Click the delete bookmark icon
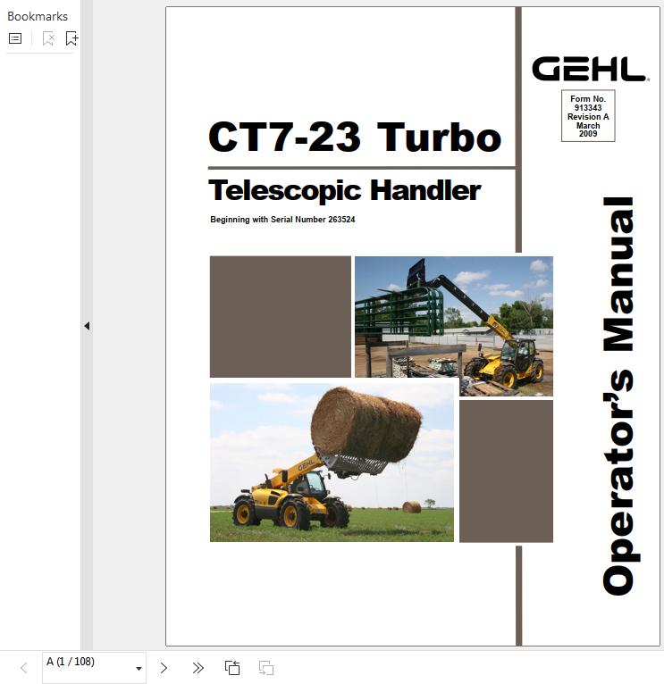This screenshot has width=664, height=684. 48,38
